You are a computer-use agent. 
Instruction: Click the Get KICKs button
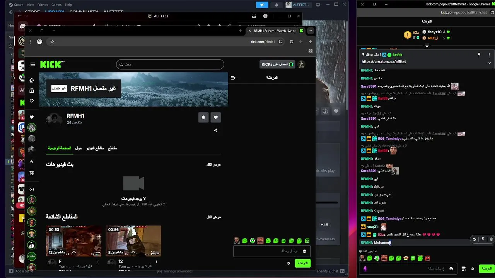[277, 64]
